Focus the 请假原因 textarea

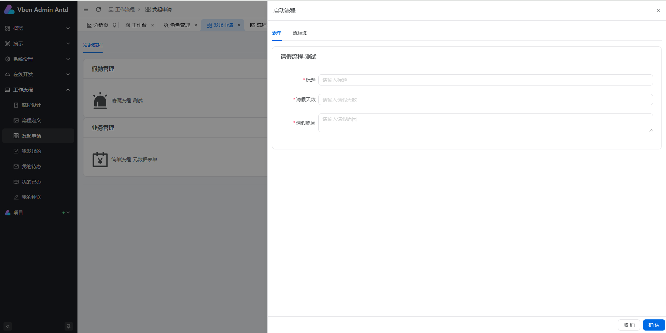click(486, 123)
